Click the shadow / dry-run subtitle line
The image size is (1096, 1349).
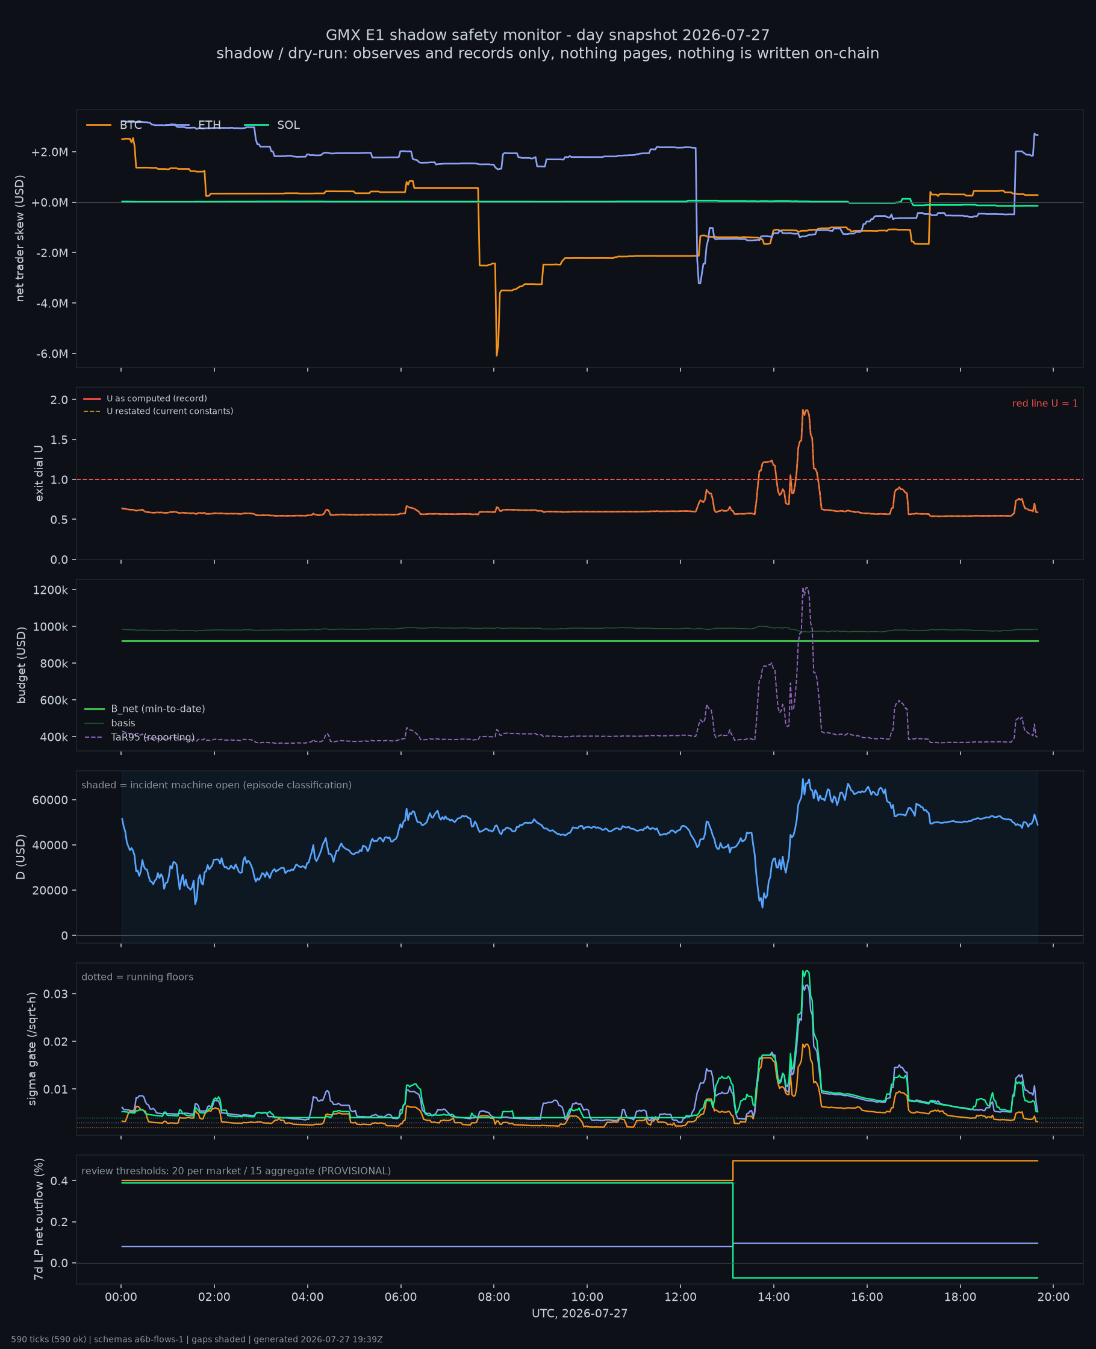coord(547,54)
